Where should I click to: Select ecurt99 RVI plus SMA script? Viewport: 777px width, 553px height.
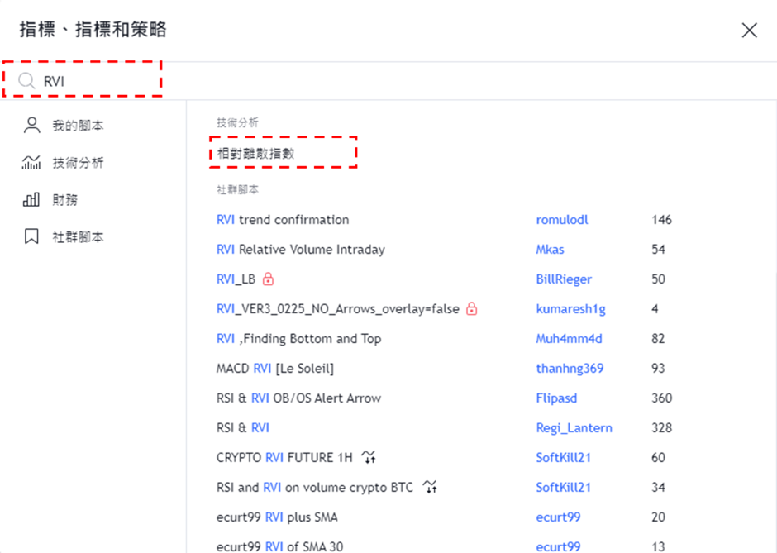pos(277,517)
